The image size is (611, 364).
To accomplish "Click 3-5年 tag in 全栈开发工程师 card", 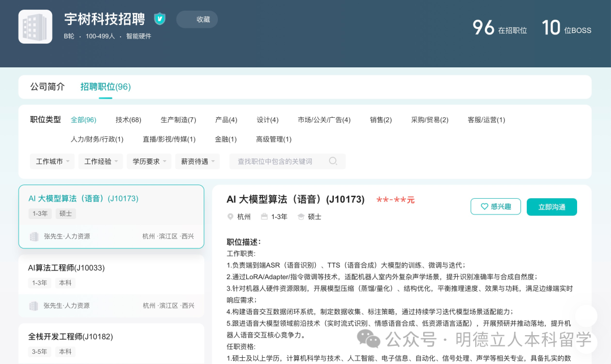I will click(x=40, y=352).
